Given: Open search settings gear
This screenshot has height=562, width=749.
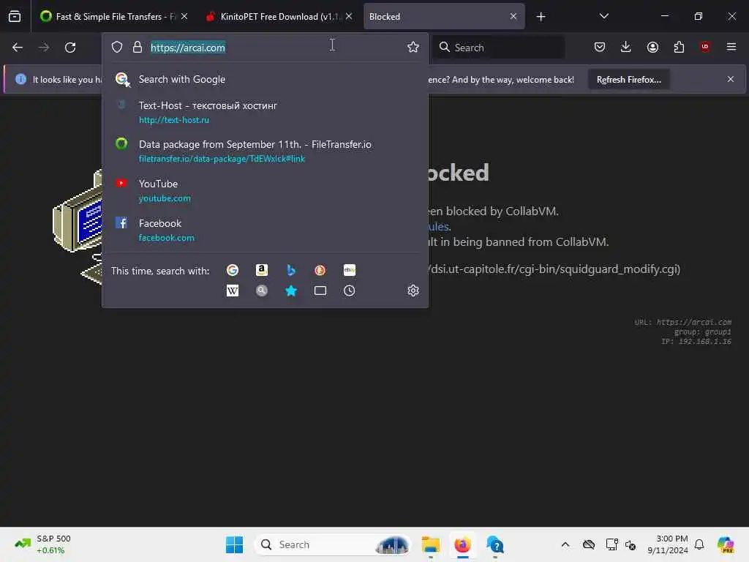Looking at the screenshot, I should 413,291.
